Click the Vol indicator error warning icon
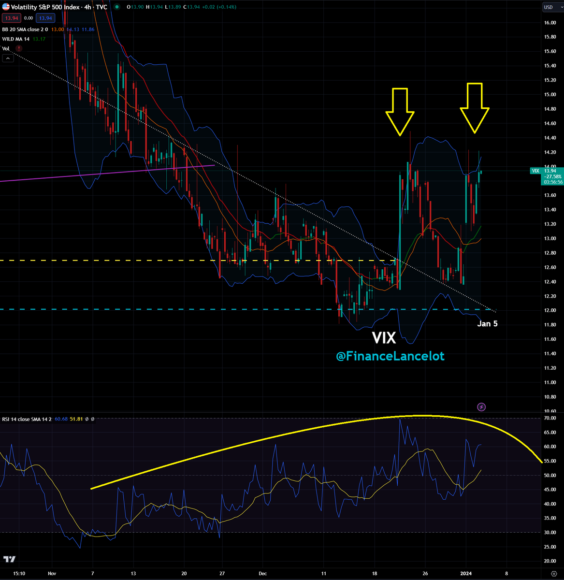 [18, 48]
